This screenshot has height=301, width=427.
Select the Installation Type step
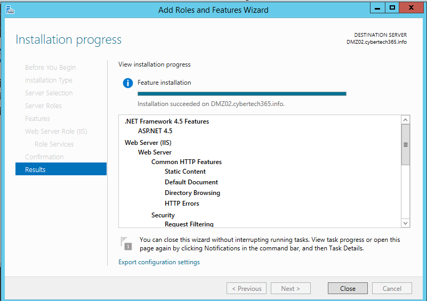[x=49, y=80]
